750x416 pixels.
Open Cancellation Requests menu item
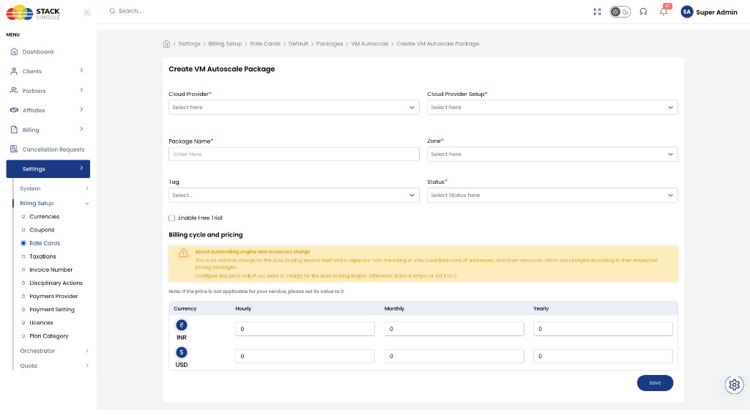point(53,149)
